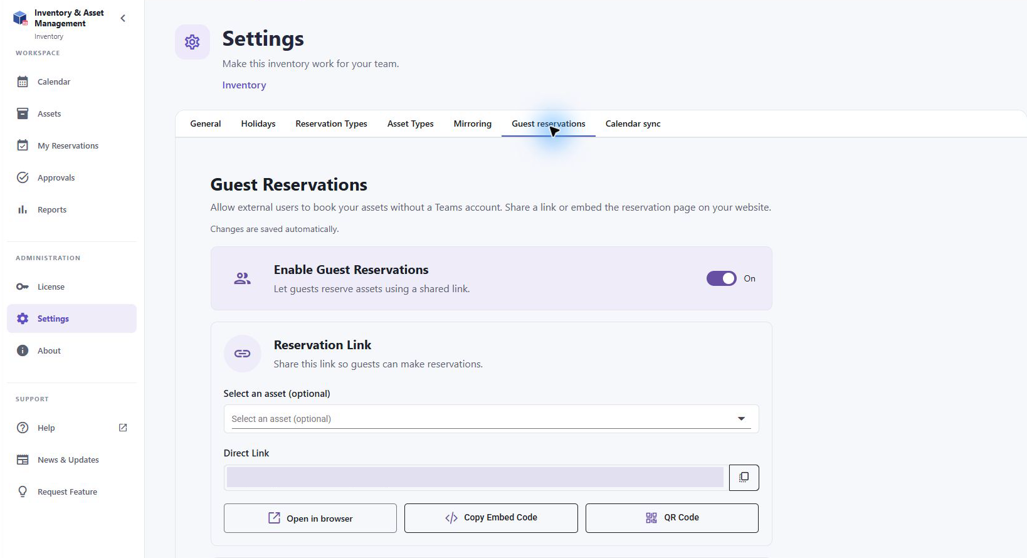
Task: Click the Direct Link text field
Action: [475, 478]
